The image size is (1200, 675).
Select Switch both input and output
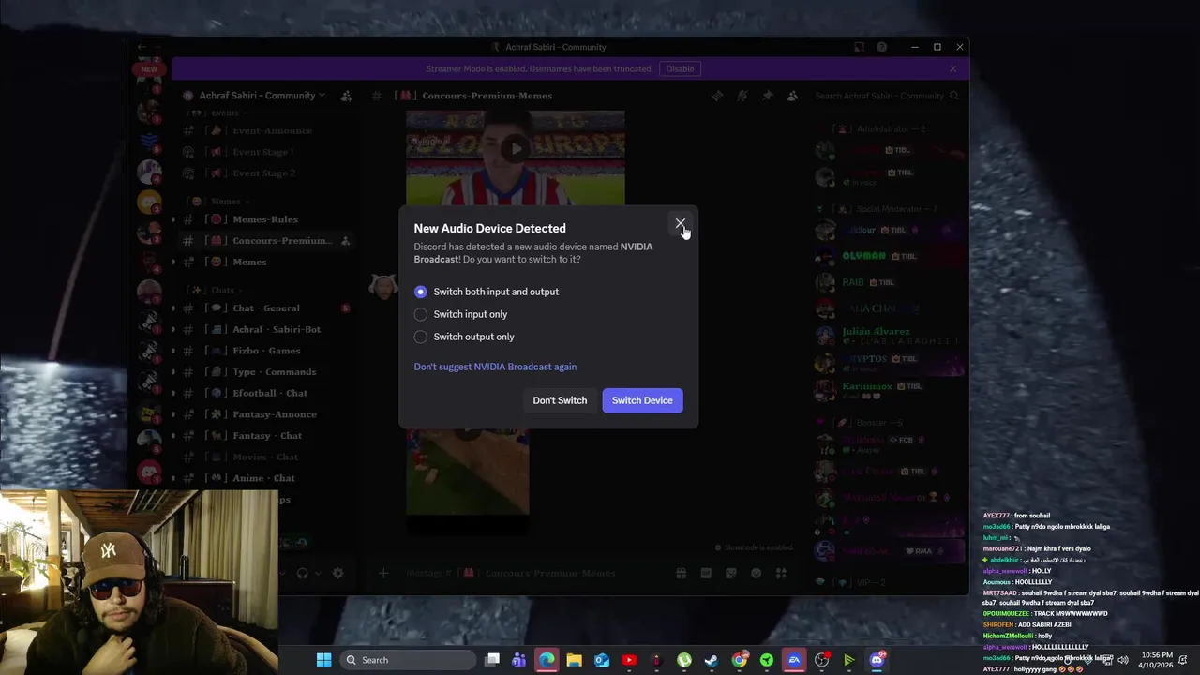(487, 292)
